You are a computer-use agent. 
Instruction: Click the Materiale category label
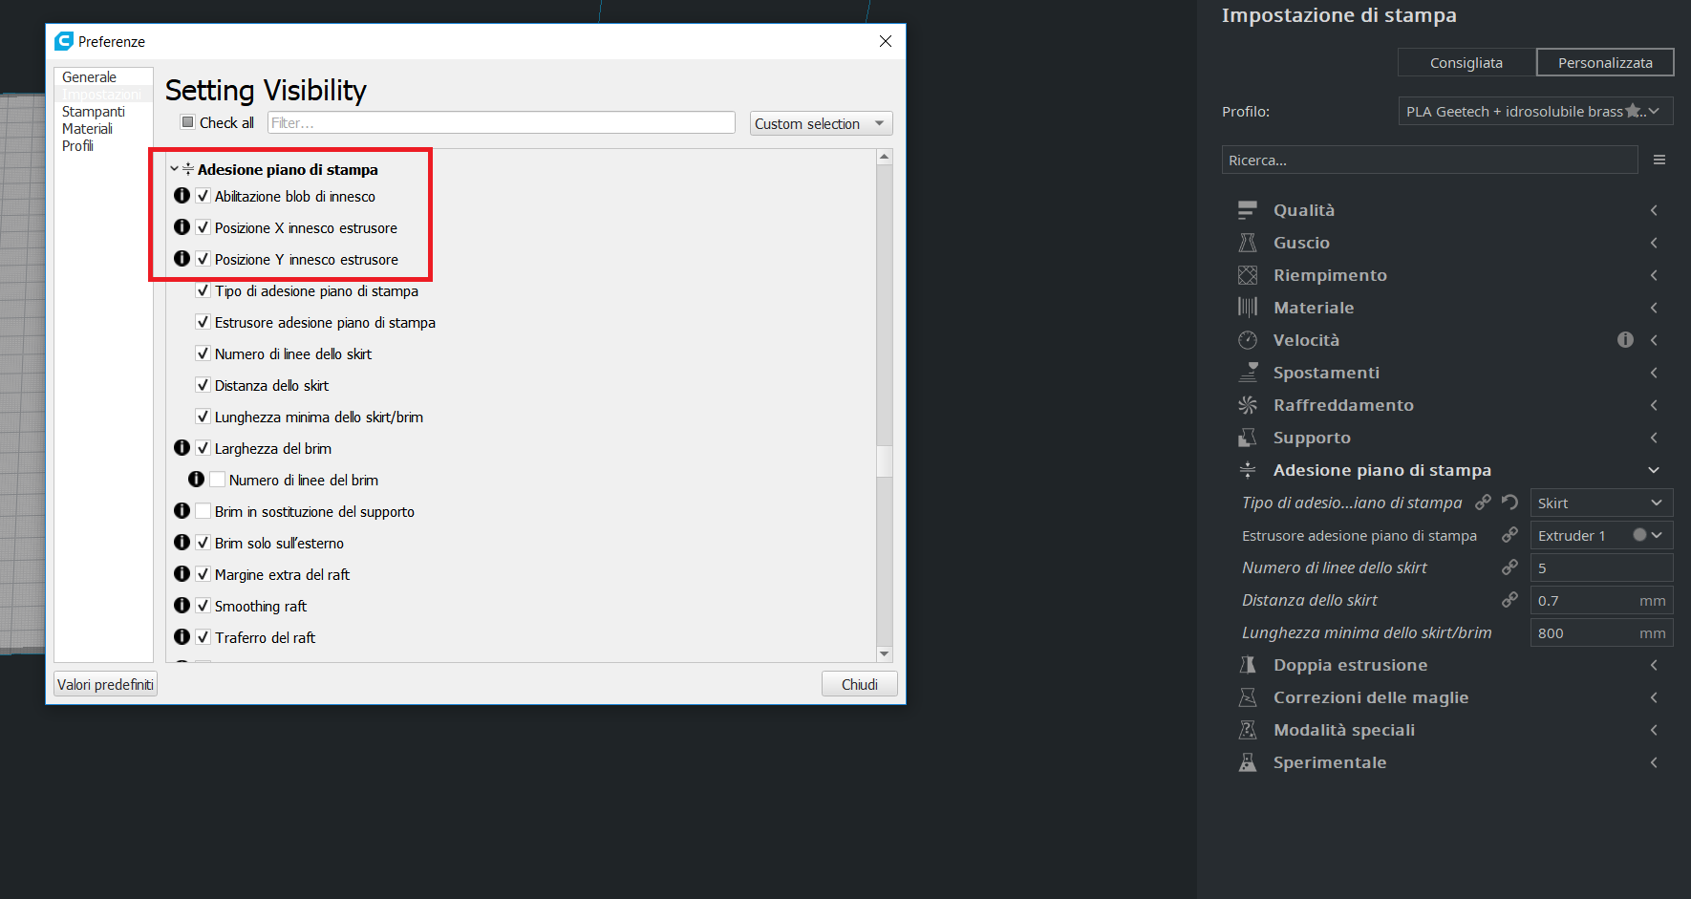click(1314, 308)
